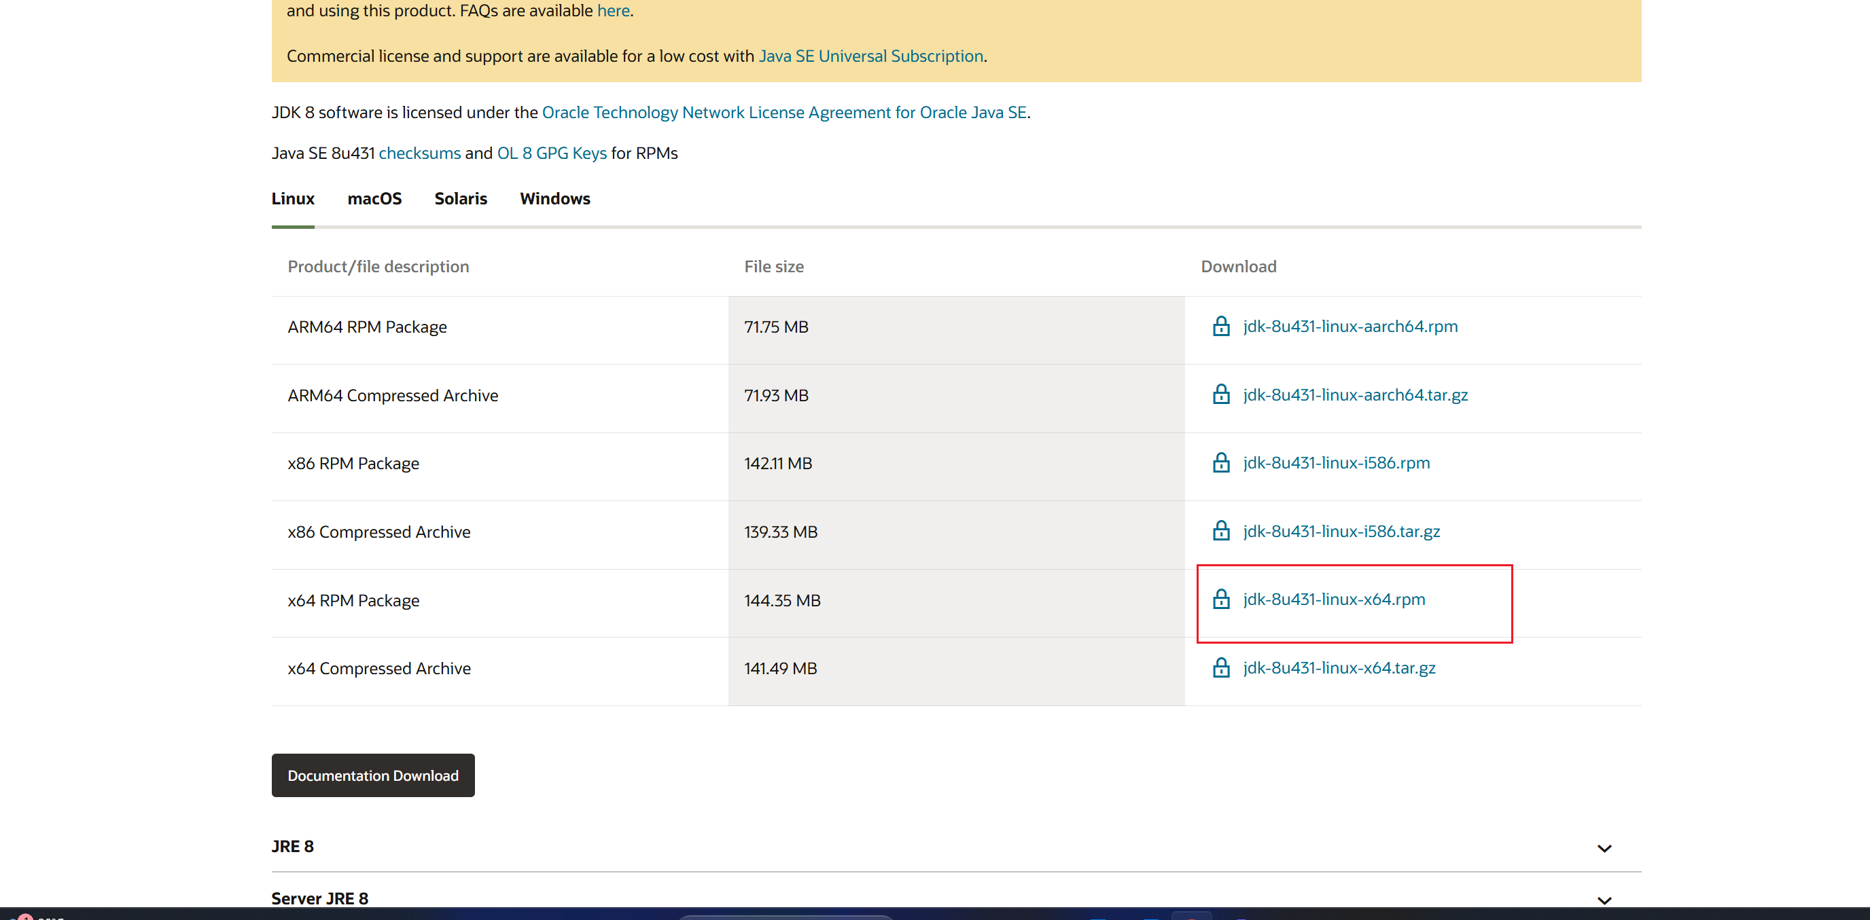
Task: Click 'x86 RPM Package' description cell
Action: pos(499,466)
